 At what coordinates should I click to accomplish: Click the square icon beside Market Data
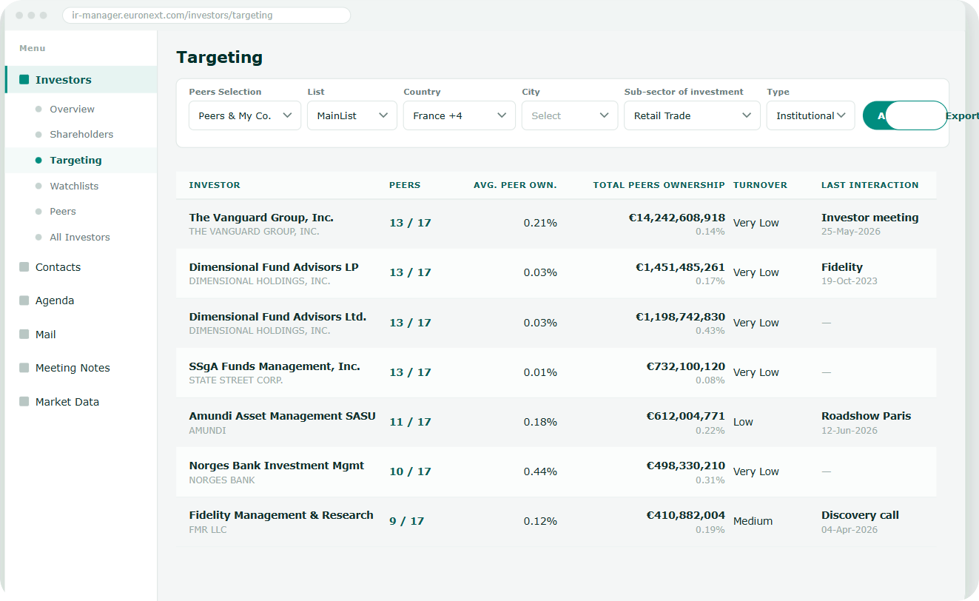pos(24,402)
